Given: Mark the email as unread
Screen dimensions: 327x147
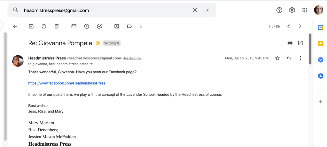Looking at the screenshot, I should click(x=74, y=27).
